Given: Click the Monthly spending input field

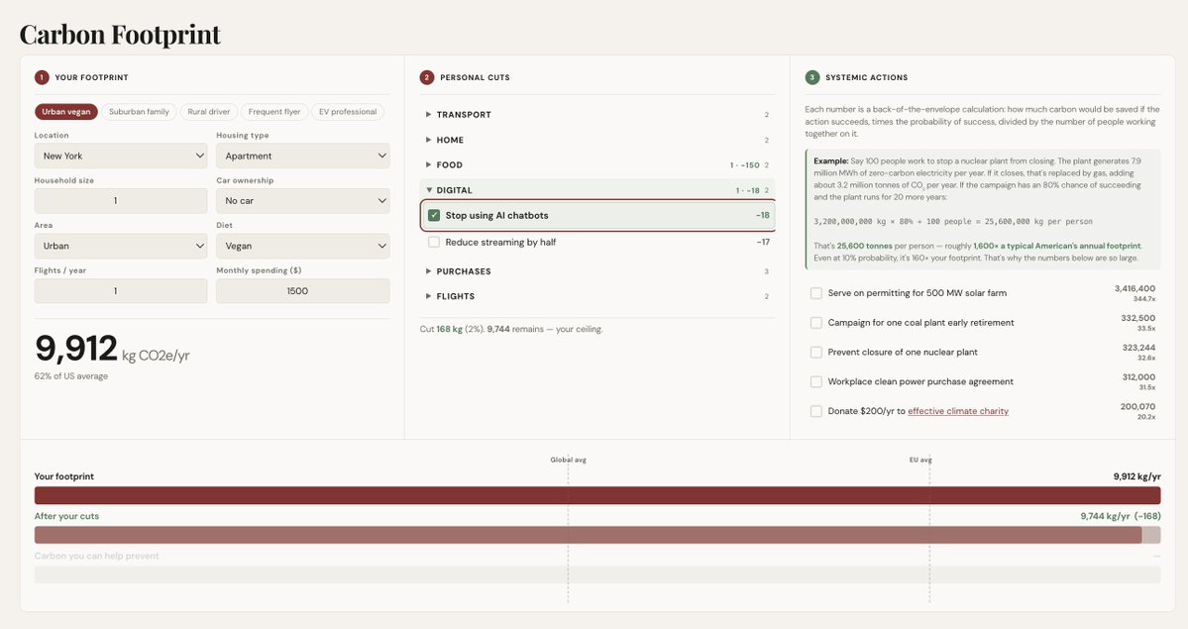Looking at the screenshot, I should (x=303, y=291).
